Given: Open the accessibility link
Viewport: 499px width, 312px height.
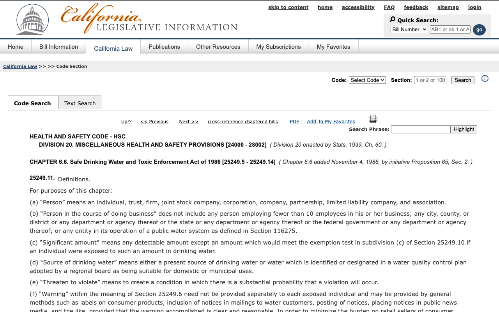Looking at the screenshot, I should click(x=358, y=7).
